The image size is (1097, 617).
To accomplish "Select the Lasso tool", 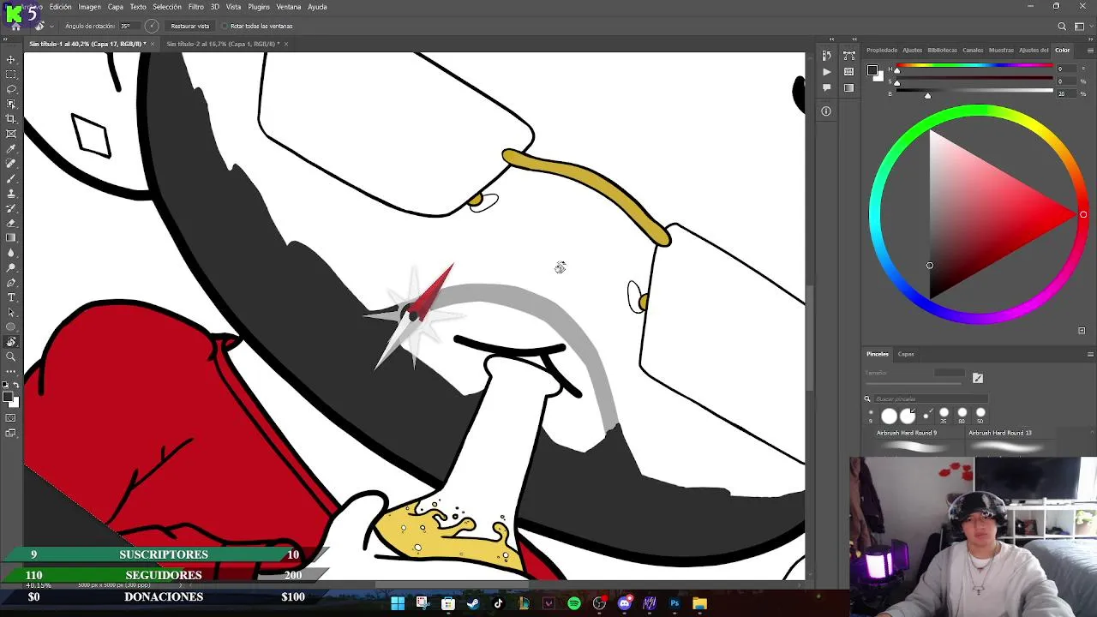I will tap(11, 89).
